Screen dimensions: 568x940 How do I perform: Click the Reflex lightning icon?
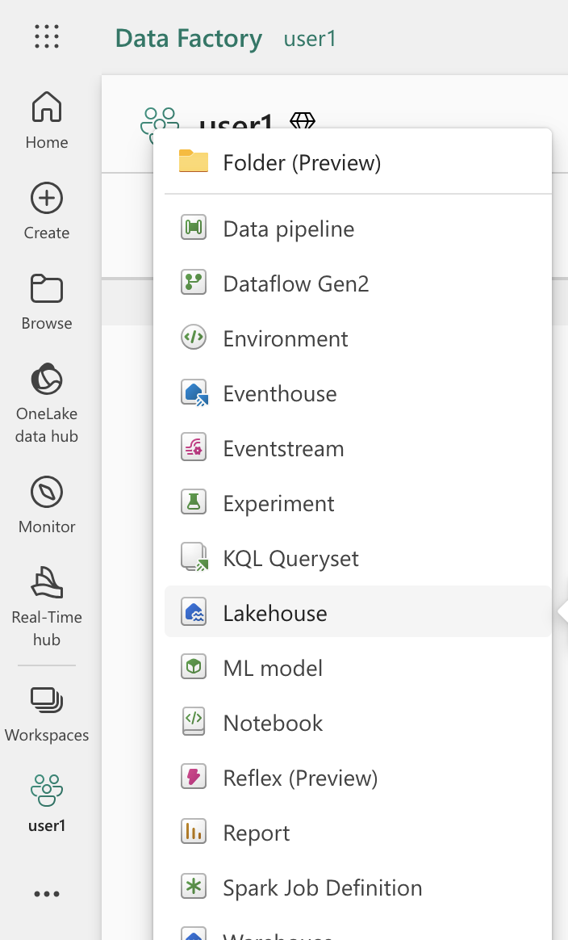coord(194,777)
